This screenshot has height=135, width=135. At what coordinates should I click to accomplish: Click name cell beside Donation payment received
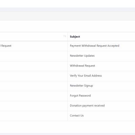pos(34,106)
